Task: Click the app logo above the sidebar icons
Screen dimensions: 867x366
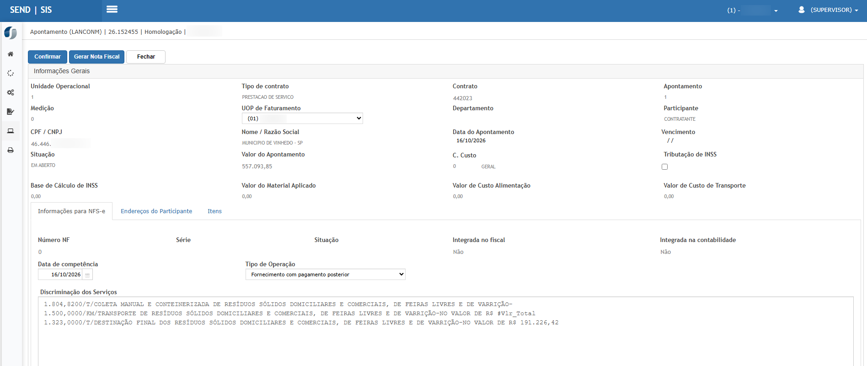Action: pyautogui.click(x=11, y=33)
